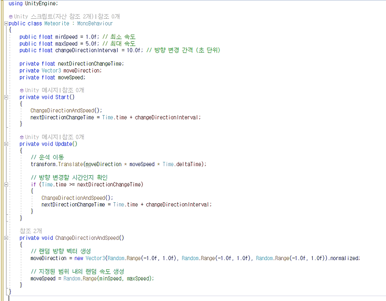Screen dimensions: 386x301
Task: Place cursor on 'minSpeed' field declaration
Action: pos(66,37)
